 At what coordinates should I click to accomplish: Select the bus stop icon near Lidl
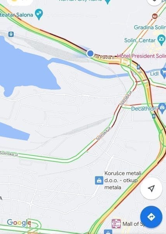(138, 67)
